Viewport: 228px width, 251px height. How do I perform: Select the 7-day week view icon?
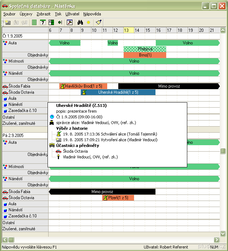[43, 22]
